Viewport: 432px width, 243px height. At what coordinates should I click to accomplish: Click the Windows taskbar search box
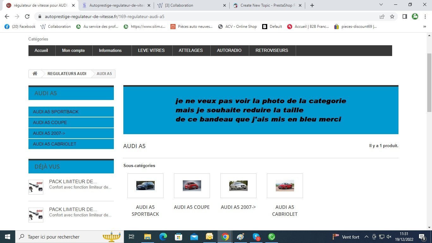70,237
